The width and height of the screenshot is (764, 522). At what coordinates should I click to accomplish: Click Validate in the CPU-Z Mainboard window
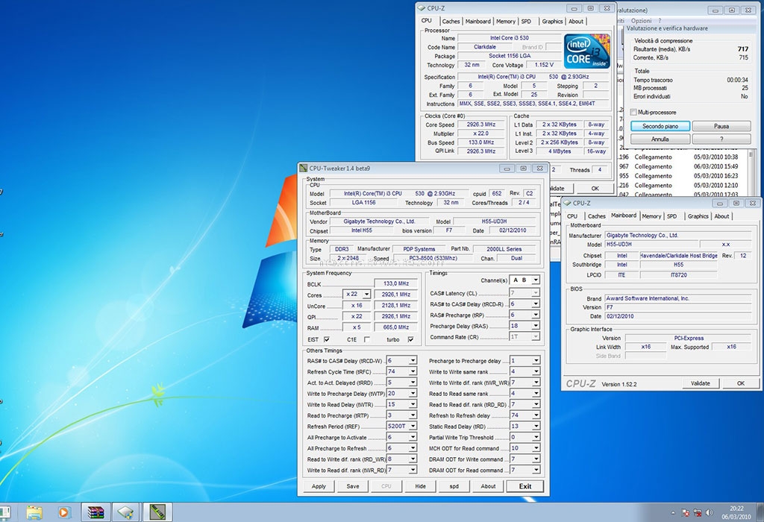(700, 383)
